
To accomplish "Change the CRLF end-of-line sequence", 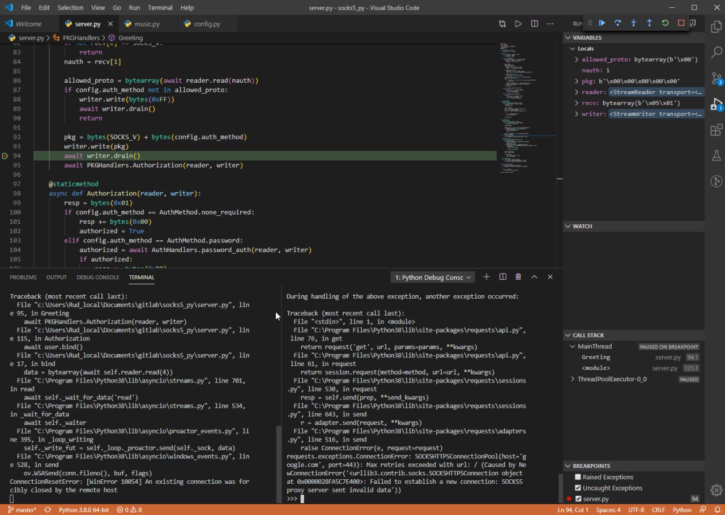I will (659, 510).
